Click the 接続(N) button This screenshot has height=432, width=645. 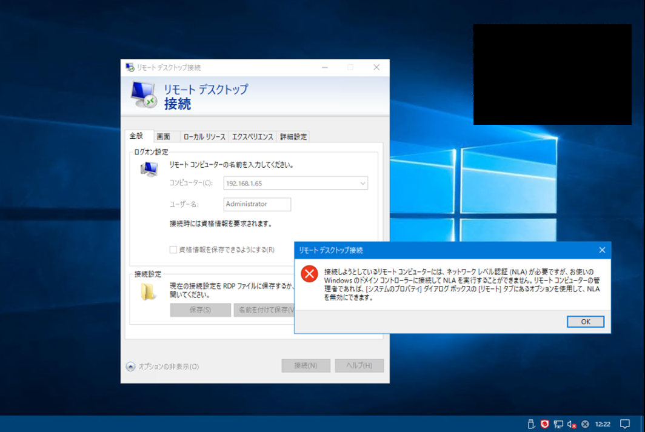tap(306, 365)
